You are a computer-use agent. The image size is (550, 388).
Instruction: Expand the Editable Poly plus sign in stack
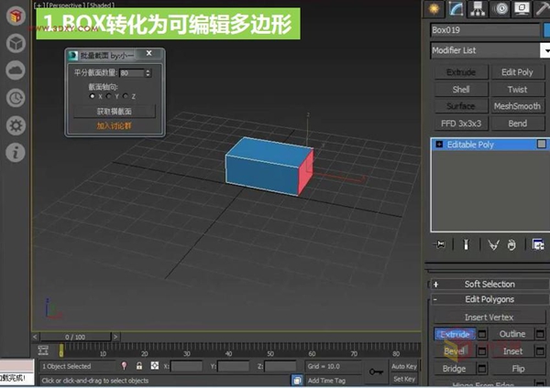[x=439, y=145]
